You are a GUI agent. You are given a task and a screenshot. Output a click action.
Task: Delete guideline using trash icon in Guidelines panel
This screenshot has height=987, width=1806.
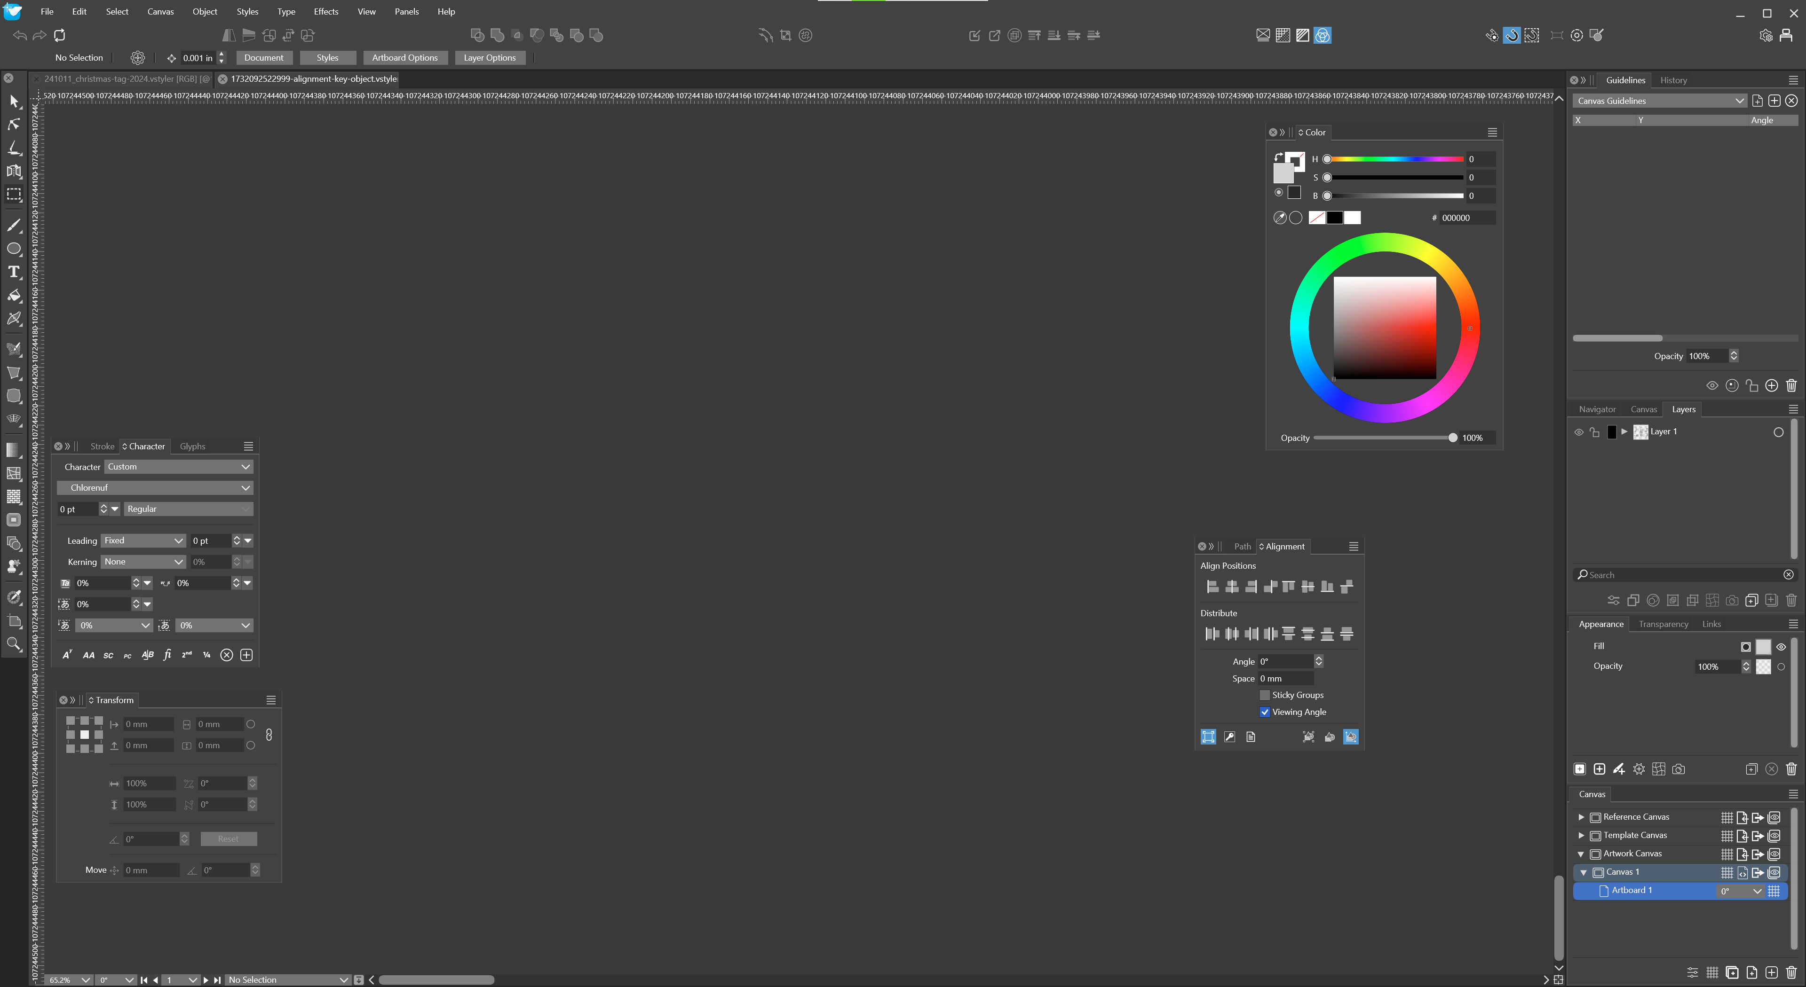1791,385
